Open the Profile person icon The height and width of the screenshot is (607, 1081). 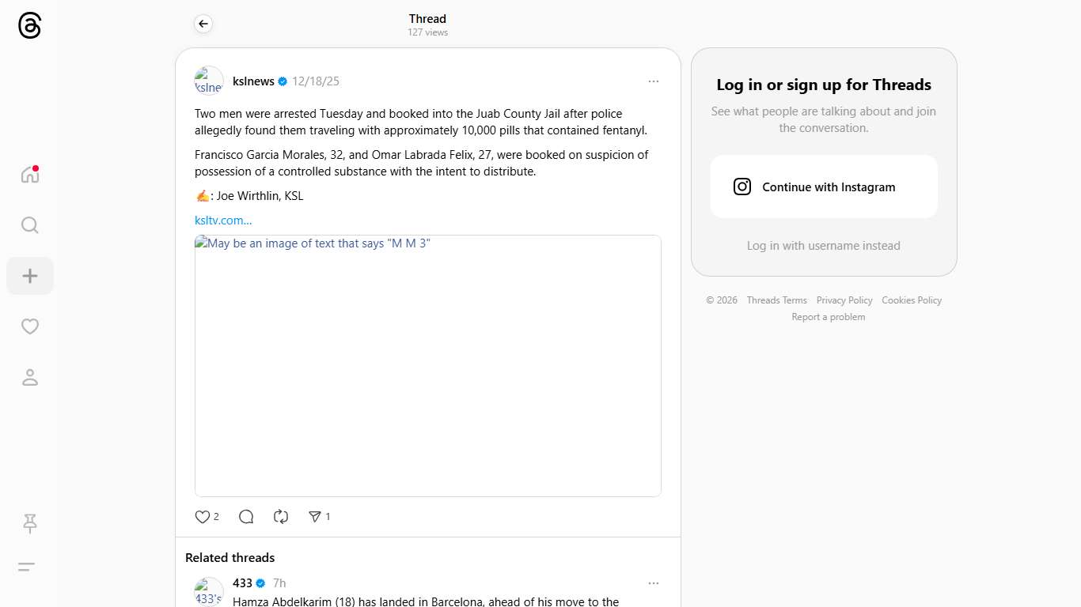(x=30, y=377)
